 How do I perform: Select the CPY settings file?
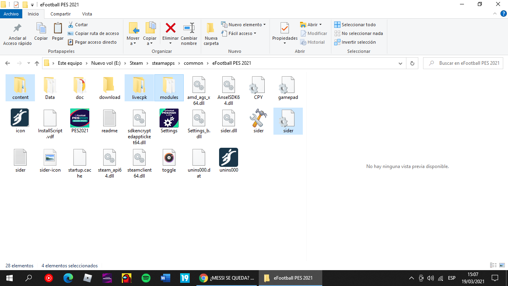click(x=258, y=88)
